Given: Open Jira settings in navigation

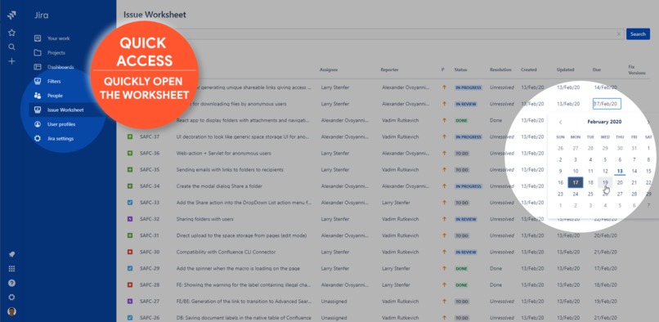Looking at the screenshot, I should [61, 139].
